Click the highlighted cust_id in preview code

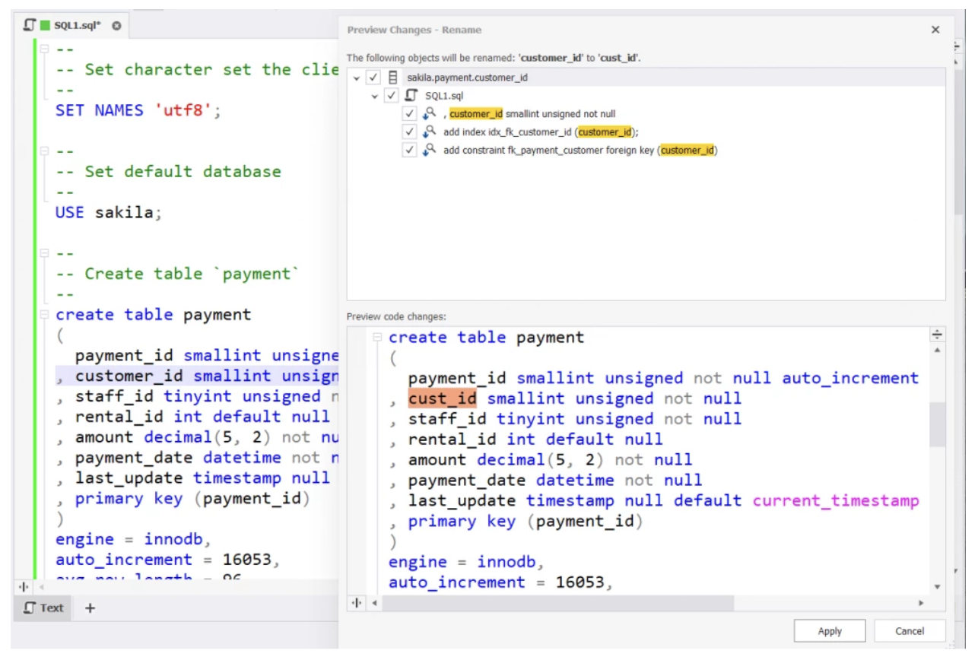(443, 398)
